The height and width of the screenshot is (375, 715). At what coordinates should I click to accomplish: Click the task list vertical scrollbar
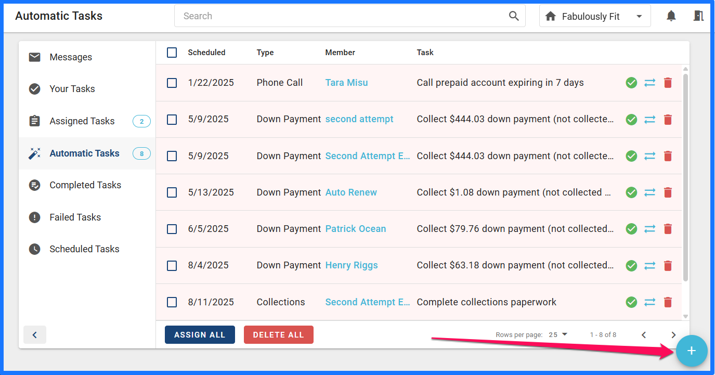[x=685, y=177]
